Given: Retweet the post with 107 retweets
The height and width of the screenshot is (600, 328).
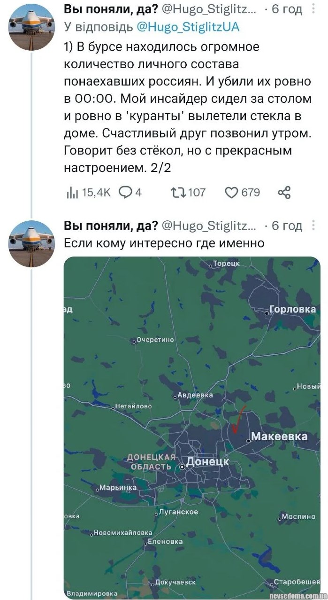Looking at the screenshot, I should coord(178,192).
